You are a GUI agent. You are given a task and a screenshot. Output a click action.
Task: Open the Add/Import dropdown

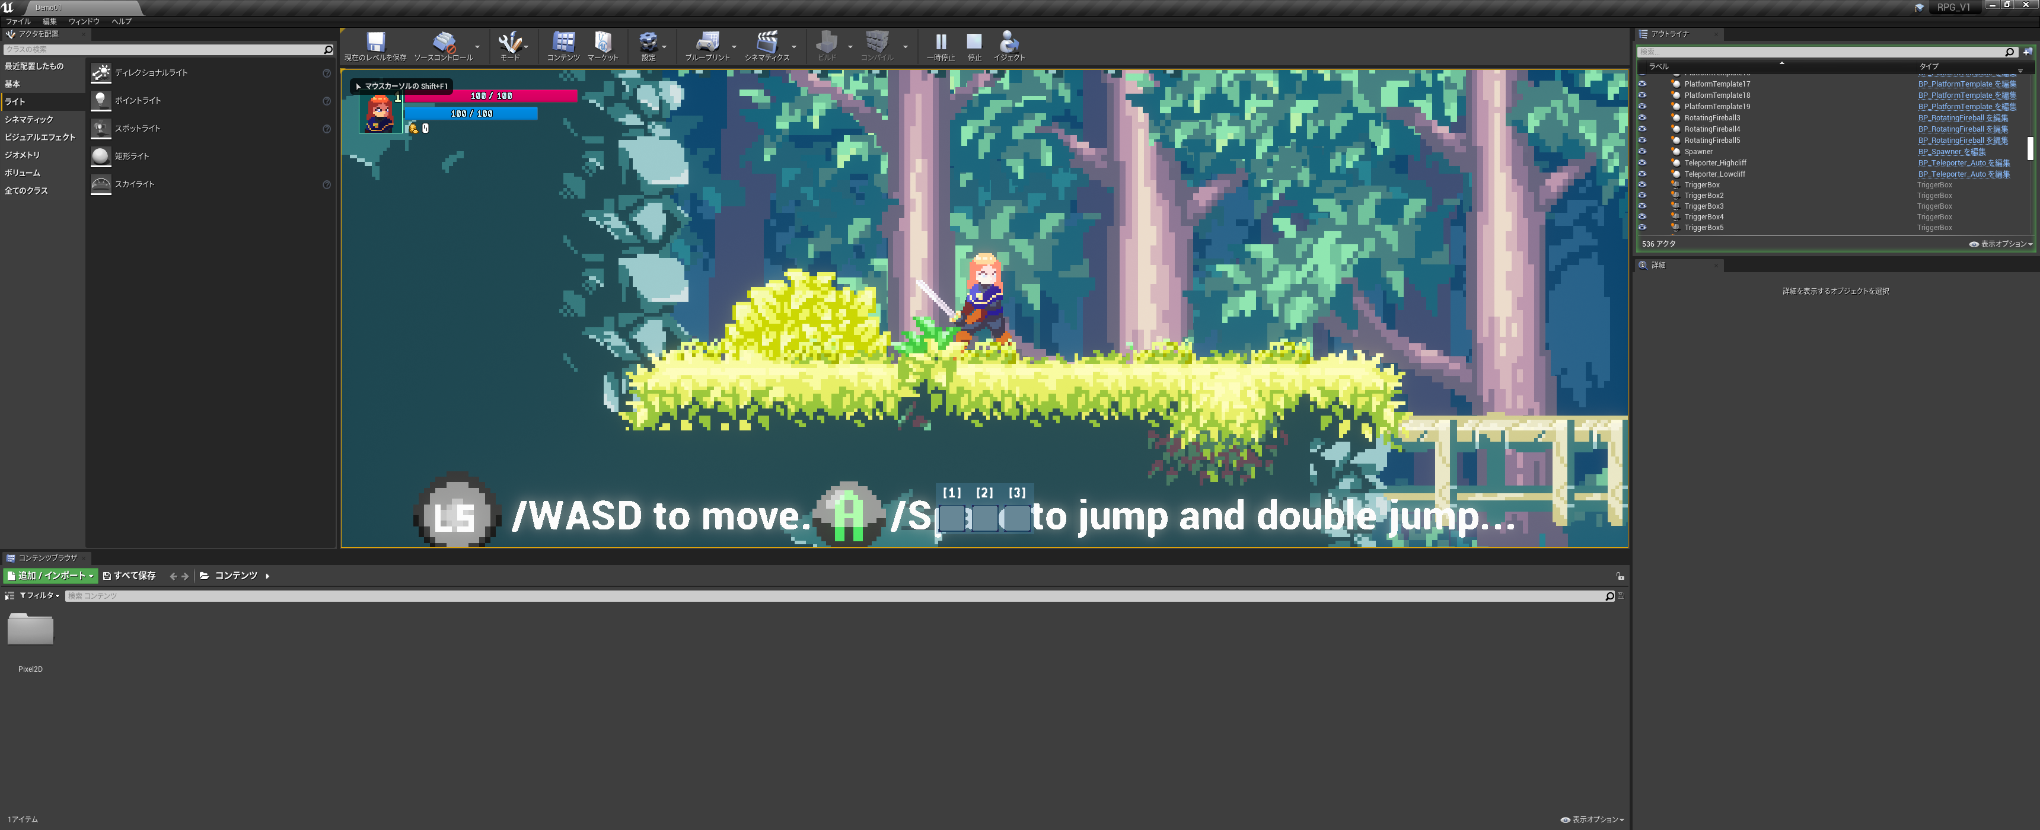(50, 576)
